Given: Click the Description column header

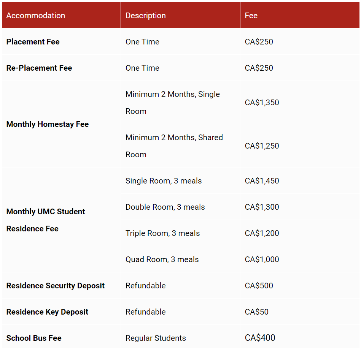Looking at the screenshot, I should point(146,16).
